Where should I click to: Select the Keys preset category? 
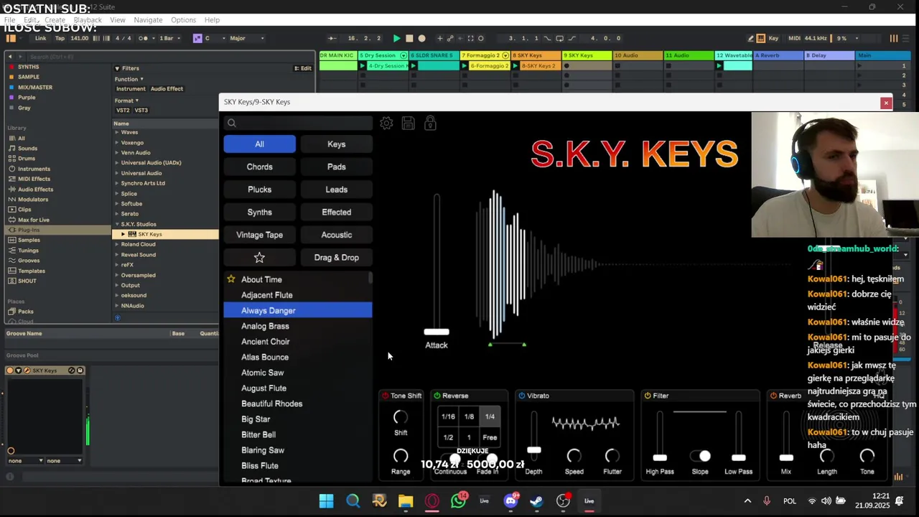coord(336,144)
